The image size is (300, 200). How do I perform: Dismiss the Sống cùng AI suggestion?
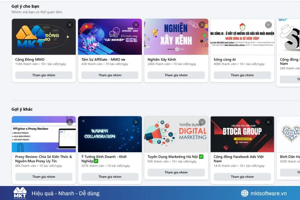pyautogui.click(x=268, y=25)
